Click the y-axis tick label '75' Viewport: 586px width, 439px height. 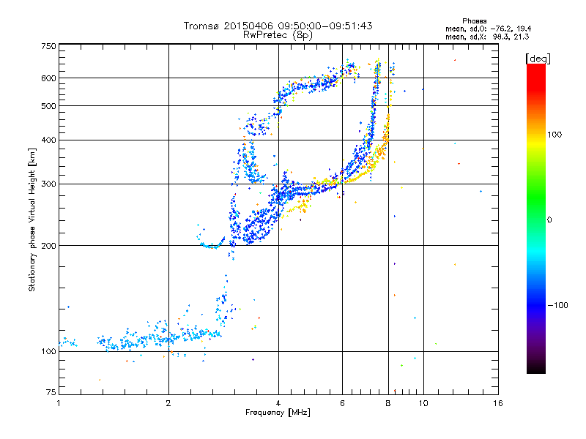(x=51, y=392)
